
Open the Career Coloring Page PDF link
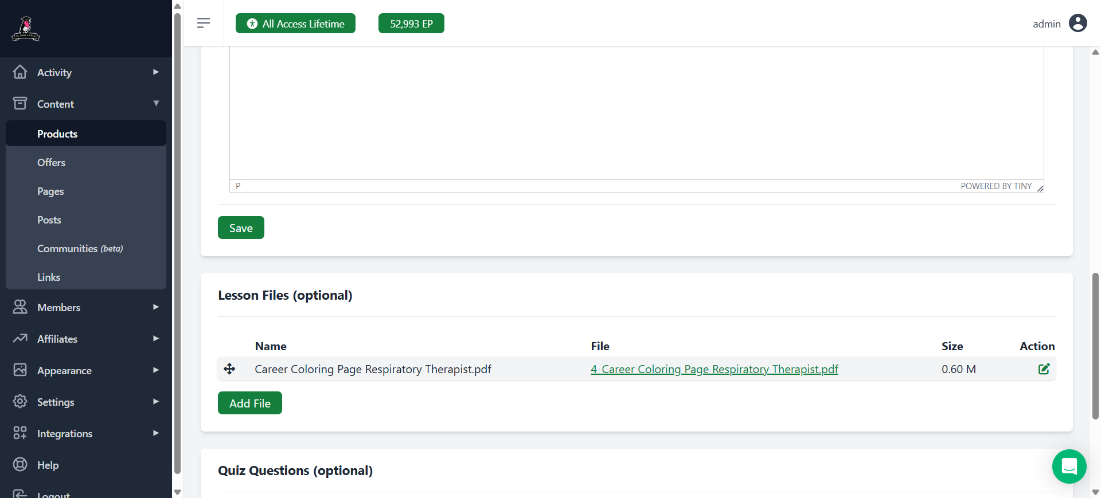714,370
